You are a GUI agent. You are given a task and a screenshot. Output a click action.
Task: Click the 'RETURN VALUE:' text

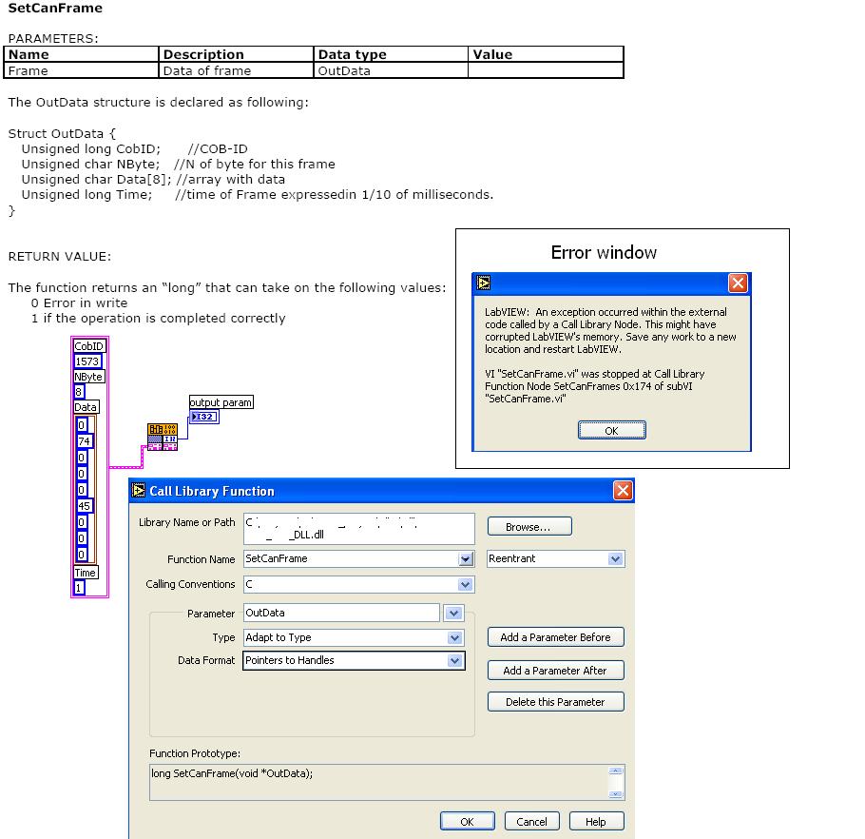(60, 256)
